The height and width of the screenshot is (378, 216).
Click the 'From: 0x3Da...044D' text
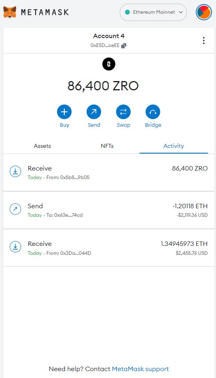(69, 253)
